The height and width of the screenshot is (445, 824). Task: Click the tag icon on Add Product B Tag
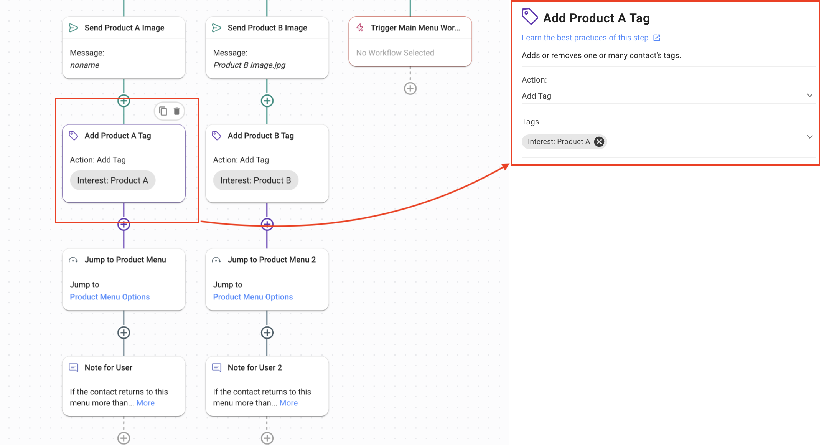coord(217,136)
